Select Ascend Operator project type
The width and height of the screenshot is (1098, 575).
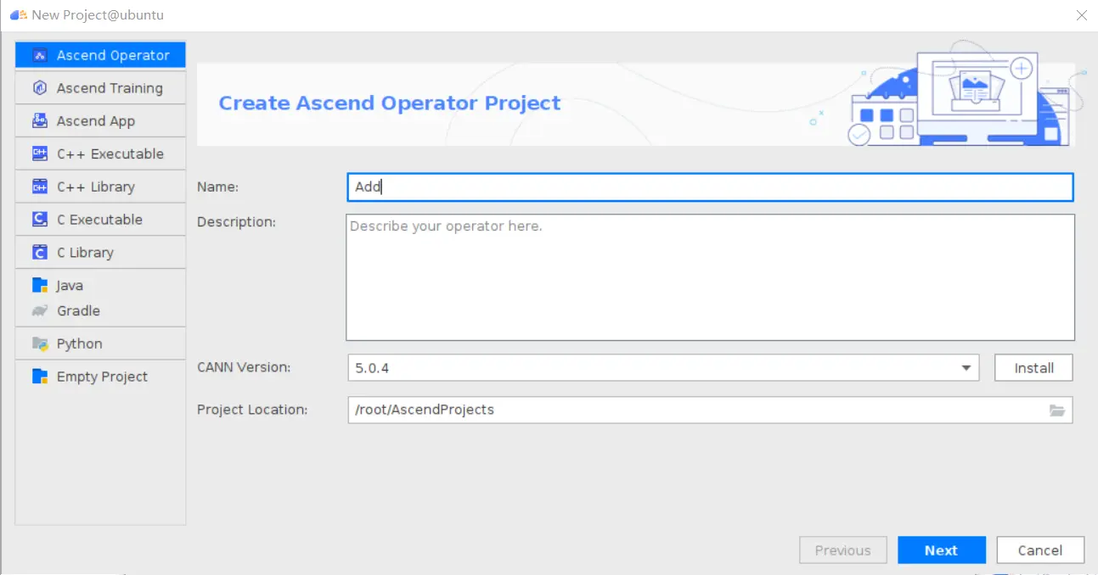[x=100, y=55]
